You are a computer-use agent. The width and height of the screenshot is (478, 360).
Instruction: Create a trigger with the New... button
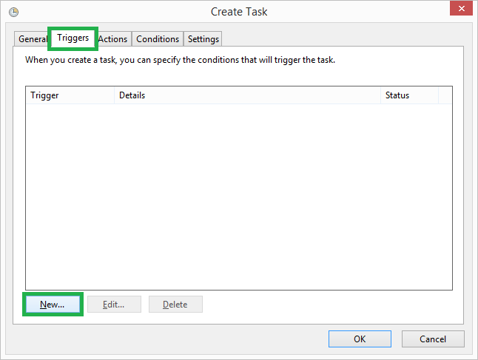tap(53, 305)
